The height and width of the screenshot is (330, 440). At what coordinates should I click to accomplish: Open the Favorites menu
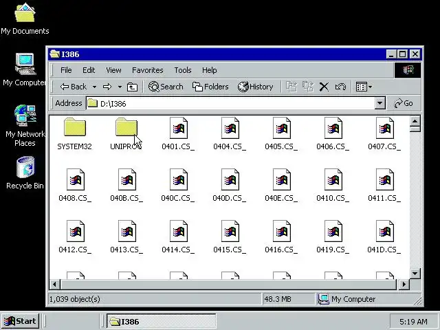tap(148, 70)
